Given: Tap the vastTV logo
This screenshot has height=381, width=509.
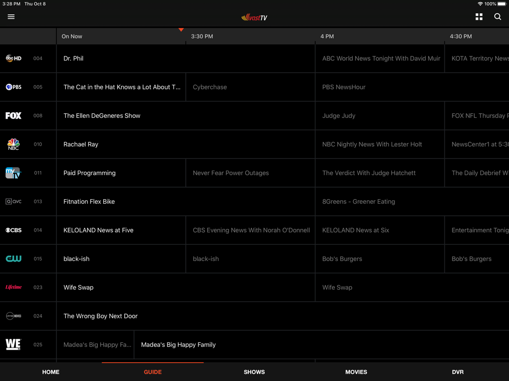Looking at the screenshot, I should pos(254,17).
